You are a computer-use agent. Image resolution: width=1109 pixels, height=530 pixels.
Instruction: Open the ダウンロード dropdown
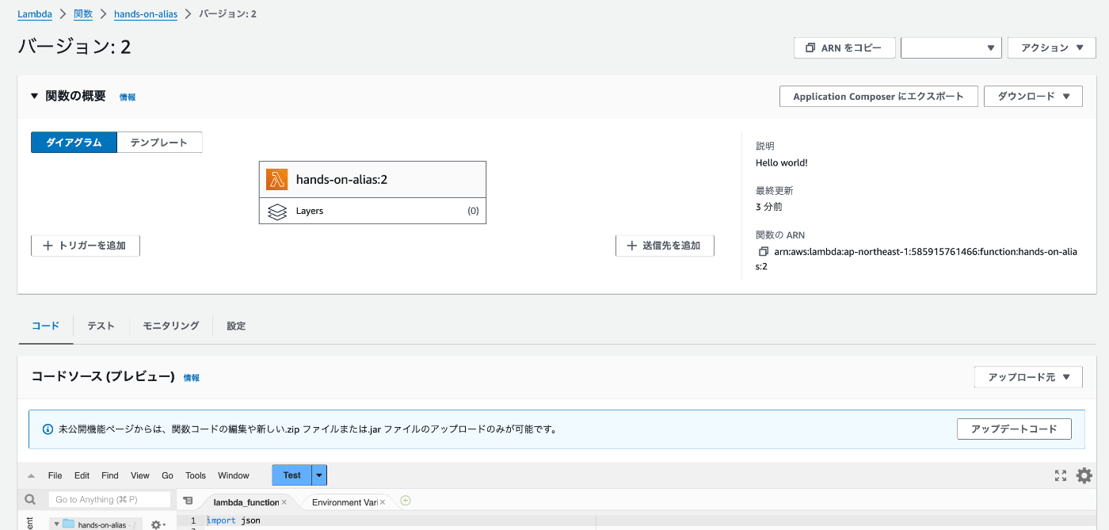pos(1033,97)
